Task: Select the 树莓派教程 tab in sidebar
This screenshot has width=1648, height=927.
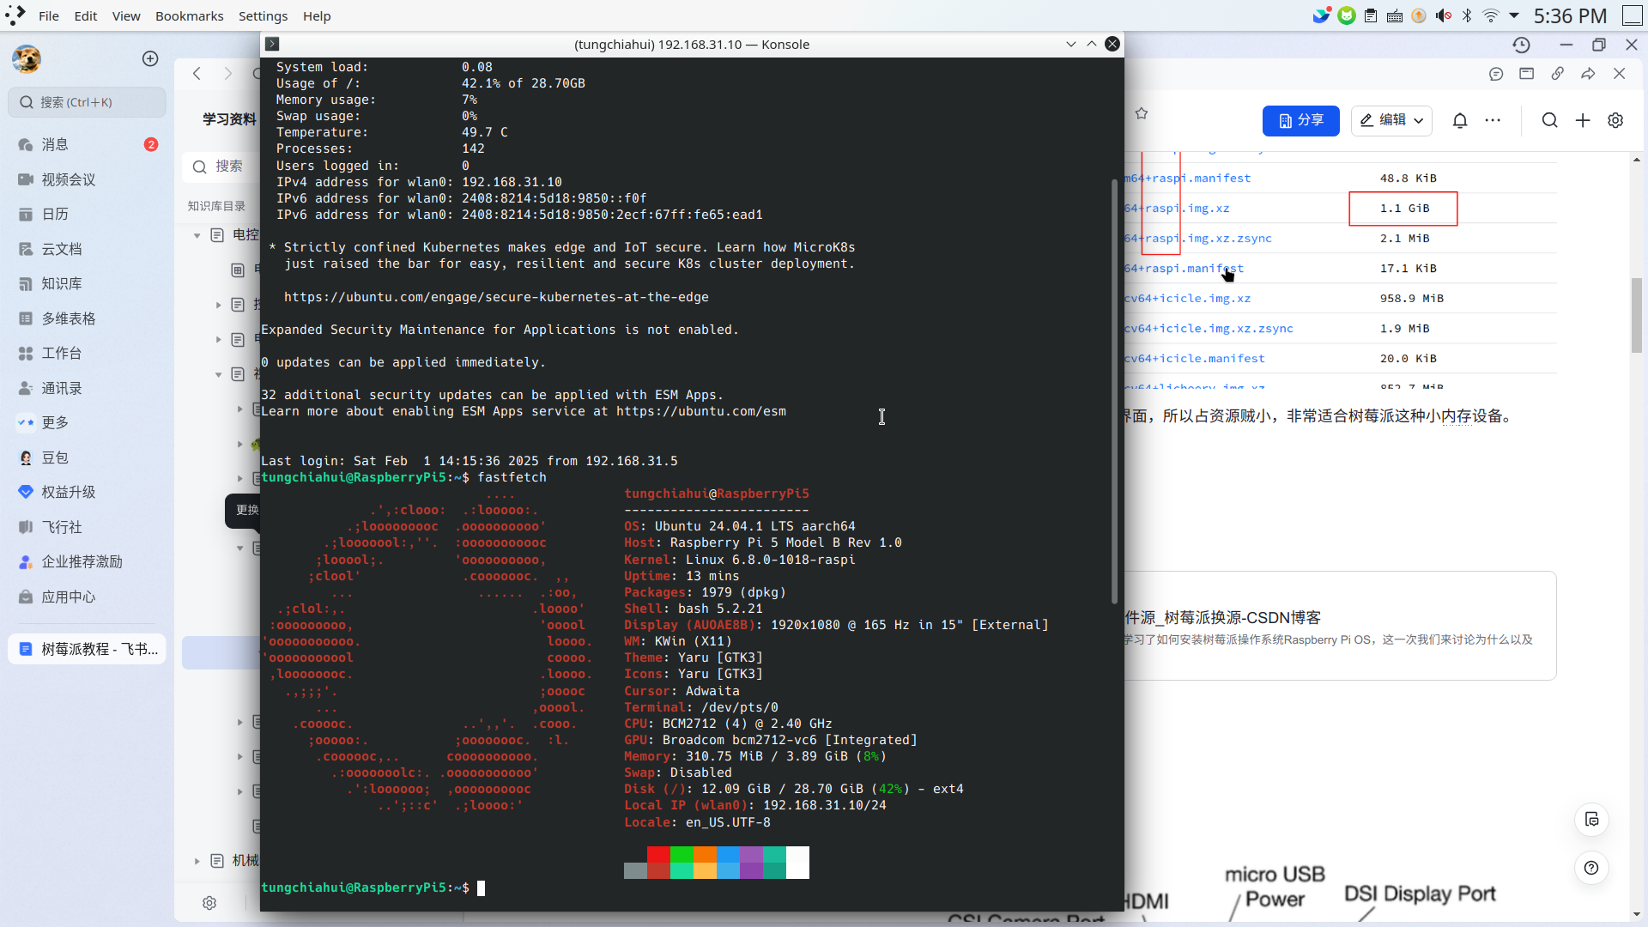Action: (87, 649)
